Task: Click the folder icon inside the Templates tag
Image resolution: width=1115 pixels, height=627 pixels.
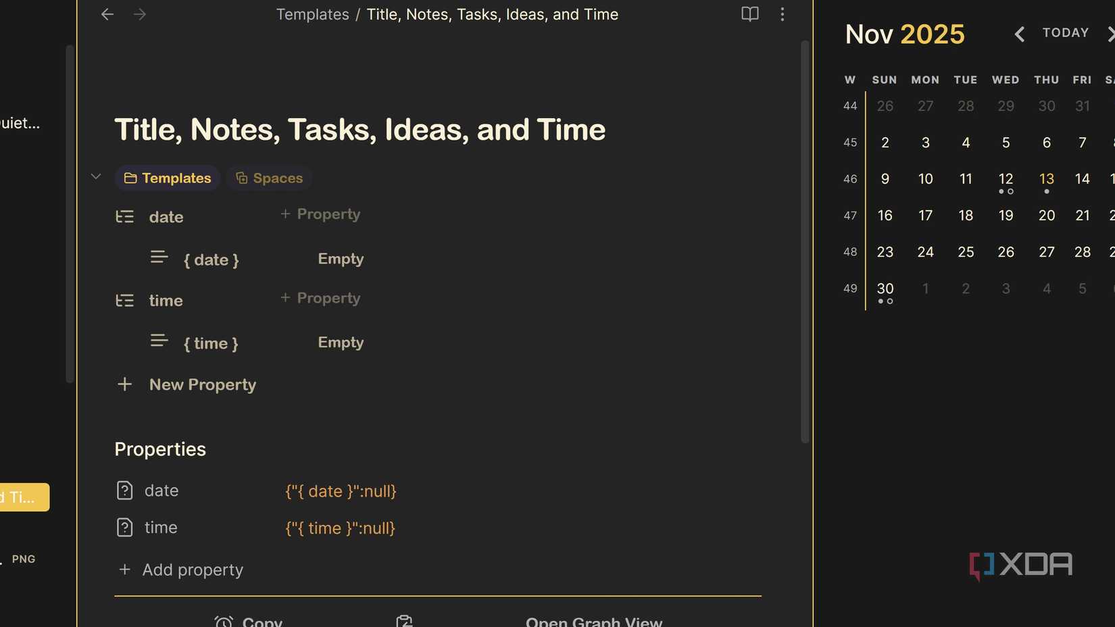Action: click(130, 178)
